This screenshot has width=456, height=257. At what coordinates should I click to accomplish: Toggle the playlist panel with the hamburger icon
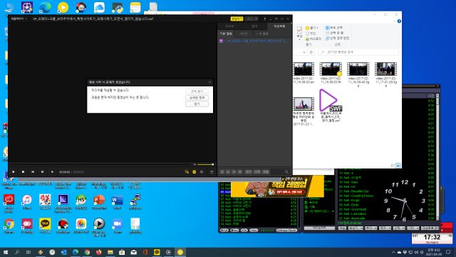point(212,172)
